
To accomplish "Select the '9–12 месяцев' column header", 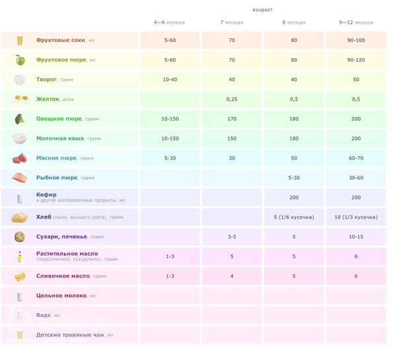I will pyautogui.click(x=356, y=22).
